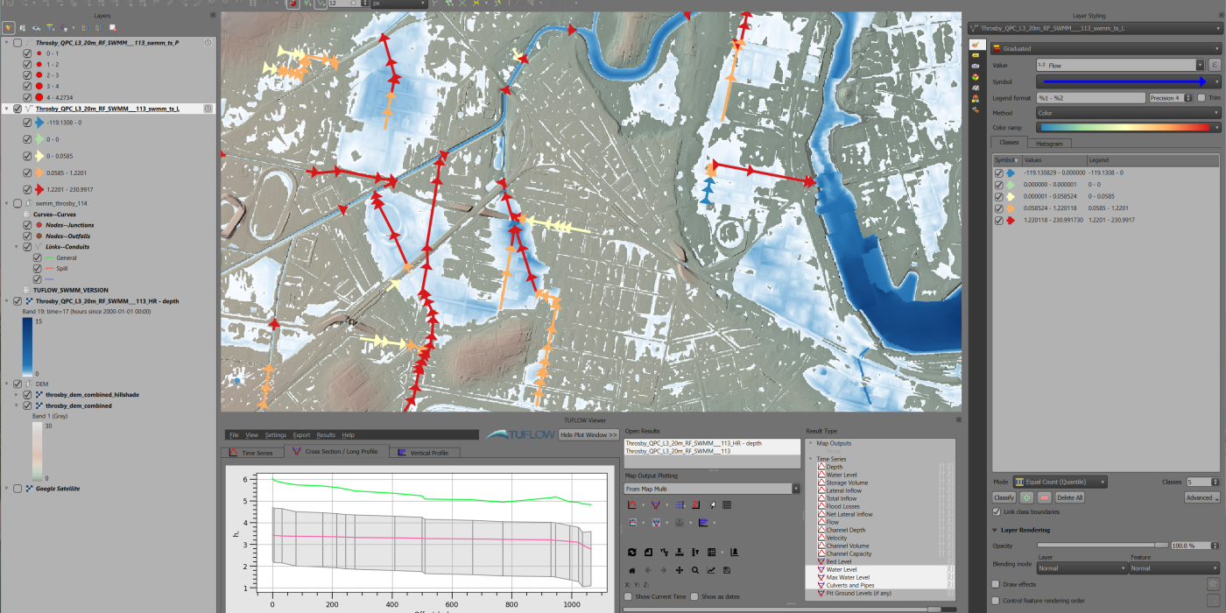Open the Value field dropdown showing Flow
This screenshot has height=613, width=1226.
(x=1120, y=65)
